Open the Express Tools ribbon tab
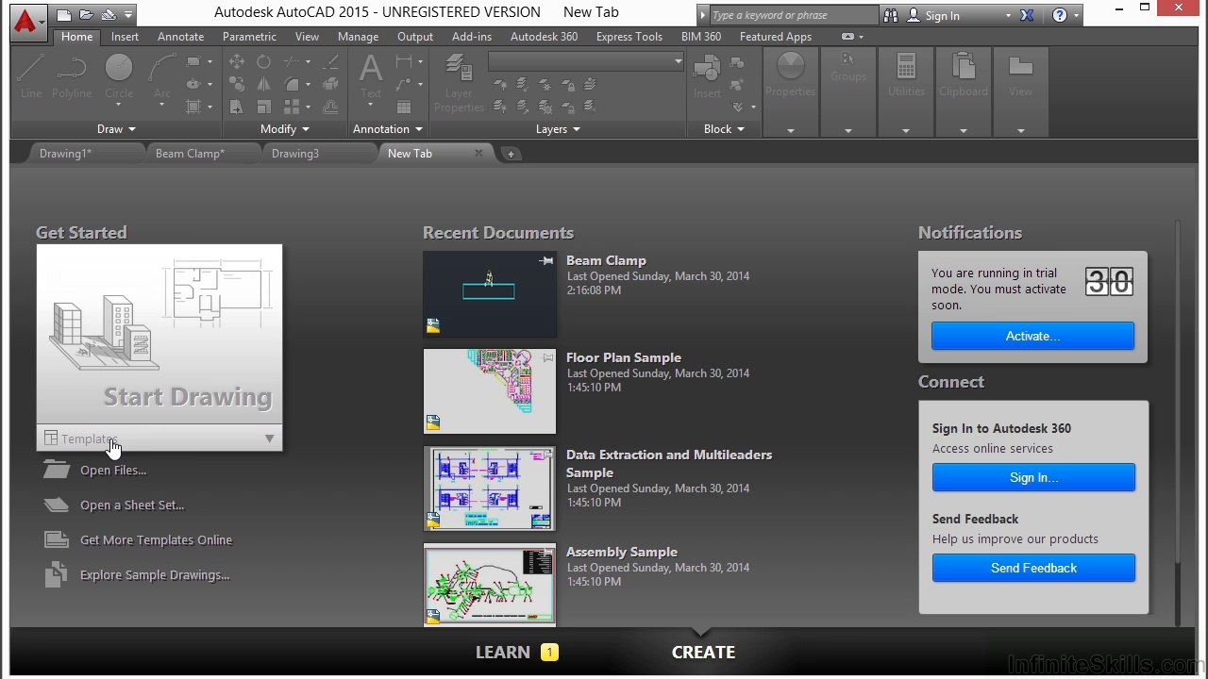 (629, 37)
